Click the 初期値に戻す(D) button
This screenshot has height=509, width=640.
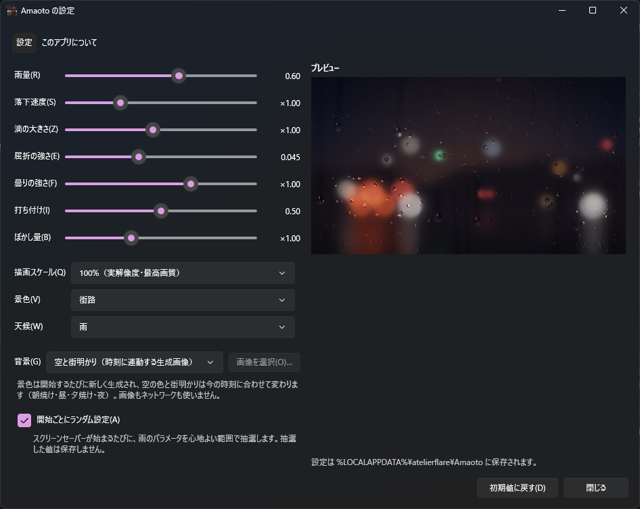[518, 488]
